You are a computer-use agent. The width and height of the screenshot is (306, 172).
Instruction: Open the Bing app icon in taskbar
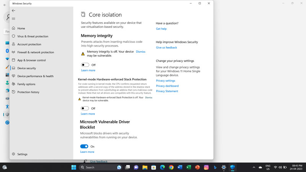coord(215,167)
